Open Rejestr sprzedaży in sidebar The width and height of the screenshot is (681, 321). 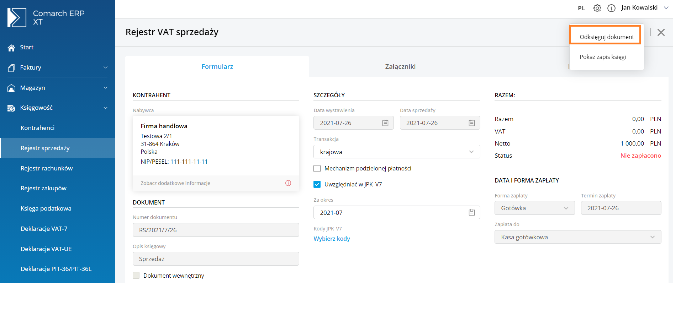[x=58, y=148]
